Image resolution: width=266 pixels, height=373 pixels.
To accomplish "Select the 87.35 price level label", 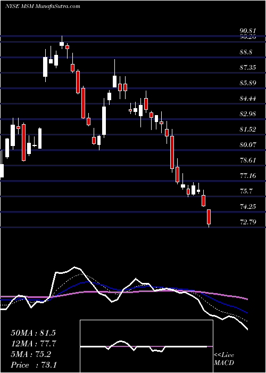I will [248, 68].
